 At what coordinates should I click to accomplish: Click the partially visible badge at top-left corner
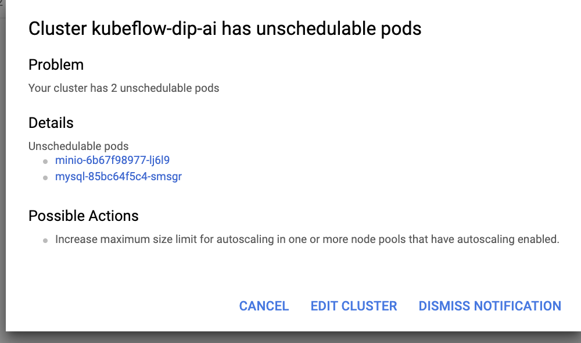tap(3, 5)
